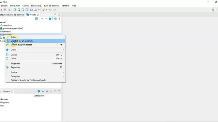This screenshot has height=122, width=218.
Task: Click Restaurer à partir de l'historique local
Action: pos(35,80)
